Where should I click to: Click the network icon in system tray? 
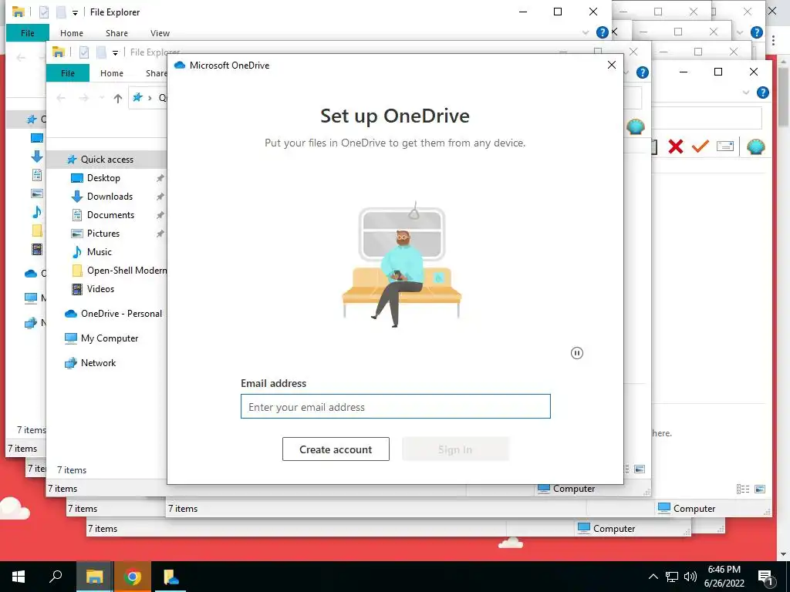(672, 577)
